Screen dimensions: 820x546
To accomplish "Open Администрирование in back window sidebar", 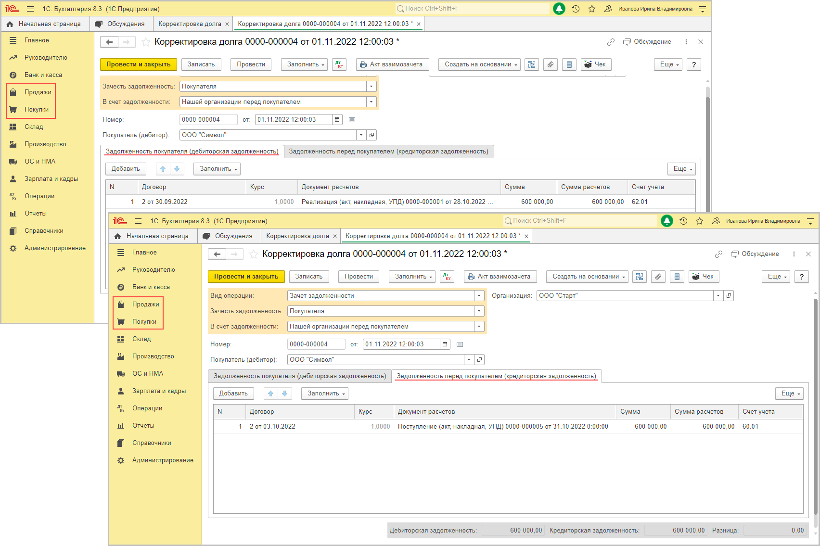I will [x=55, y=248].
